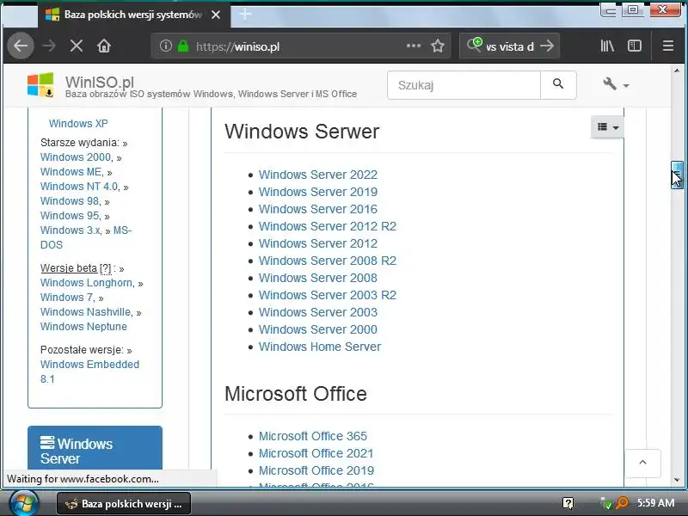Click the scroll-to-top chevron button
Screen dimensions: 688x516
(642, 463)
